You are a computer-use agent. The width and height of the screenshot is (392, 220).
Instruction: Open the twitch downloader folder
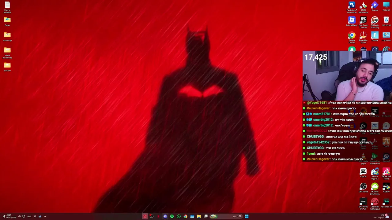pyautogui.click(x=7, y=53)
